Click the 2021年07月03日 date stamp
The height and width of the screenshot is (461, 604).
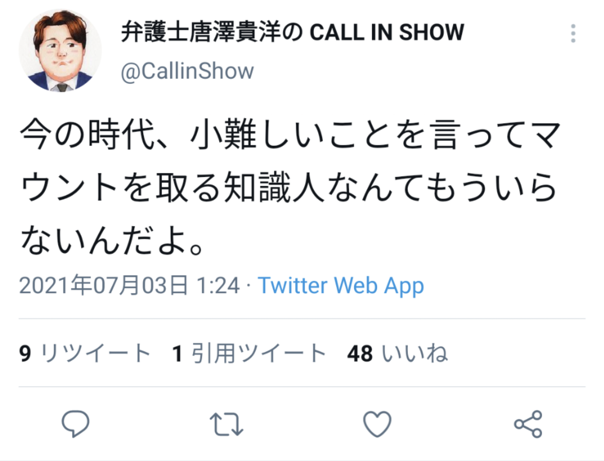(104, 286)
